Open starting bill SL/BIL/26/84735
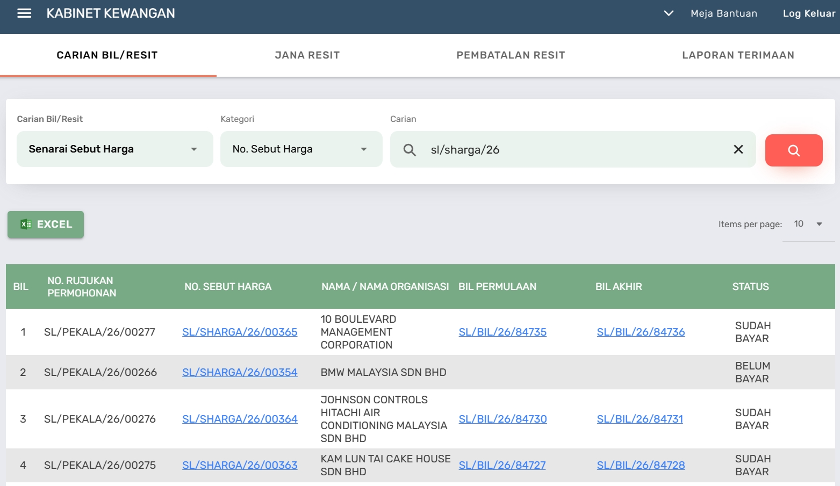The height and width of the screenshot is (486, 840). click(x=502, y=332)
